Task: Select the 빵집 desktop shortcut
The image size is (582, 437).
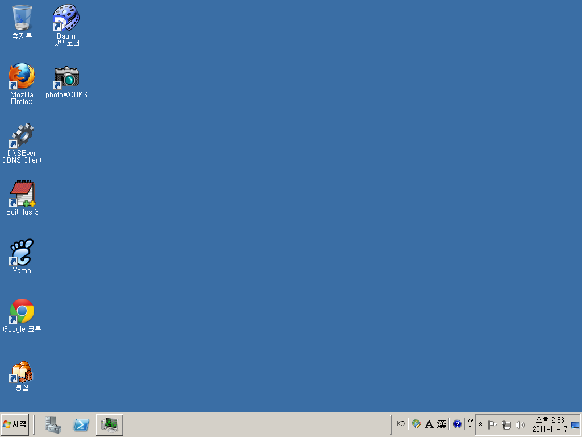Action: (22, 376)
